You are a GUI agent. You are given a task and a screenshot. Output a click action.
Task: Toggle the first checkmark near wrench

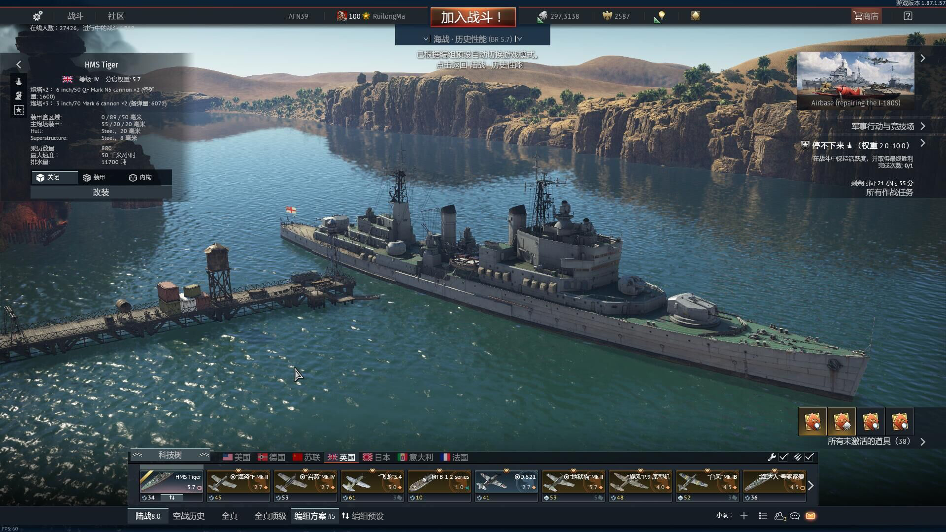784,457
